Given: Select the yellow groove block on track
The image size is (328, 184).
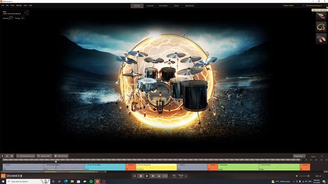Looking at the screenshot, I should 156,167.
